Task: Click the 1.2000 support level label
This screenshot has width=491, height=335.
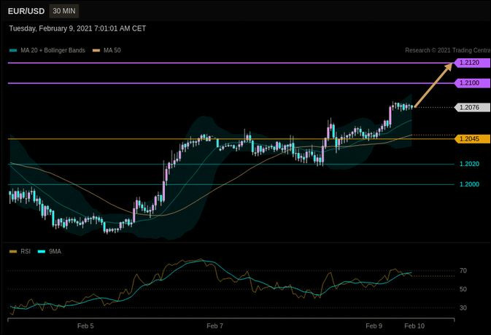Action: tap(469, 184)
